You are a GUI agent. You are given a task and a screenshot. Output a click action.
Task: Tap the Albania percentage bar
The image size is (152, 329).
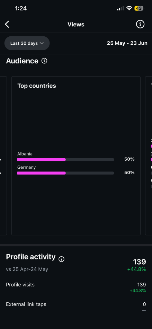[66, 160]
